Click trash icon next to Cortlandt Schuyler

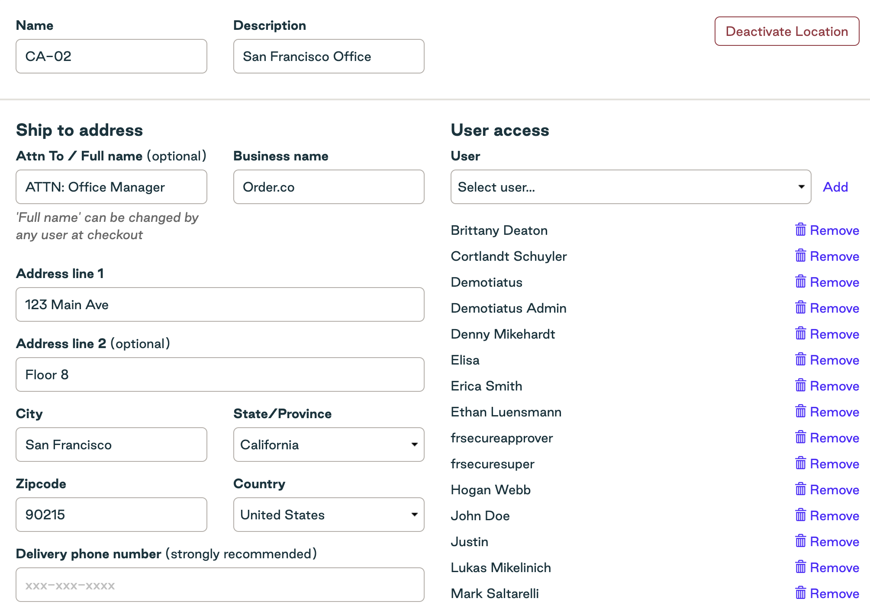800,256
